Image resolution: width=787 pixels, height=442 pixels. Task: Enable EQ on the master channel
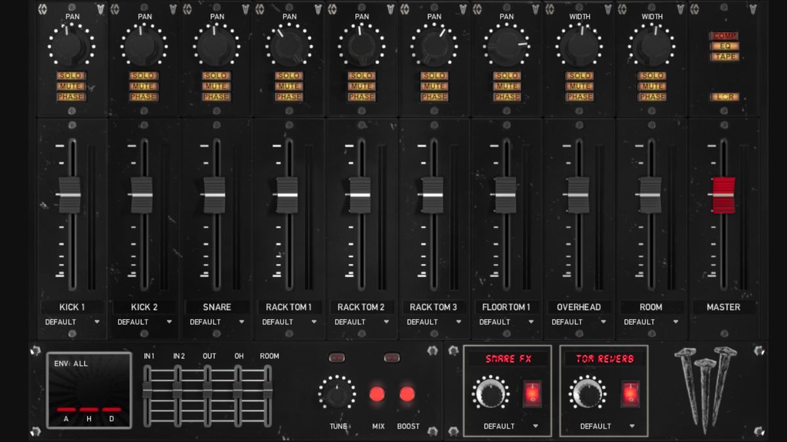tap(726, 46)
